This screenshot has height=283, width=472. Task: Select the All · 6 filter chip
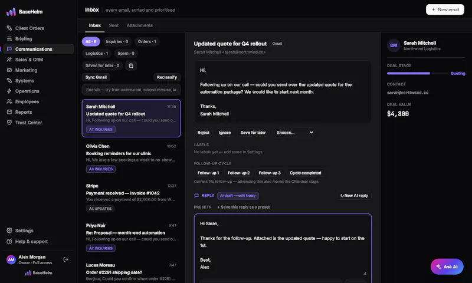pos(91,41)
